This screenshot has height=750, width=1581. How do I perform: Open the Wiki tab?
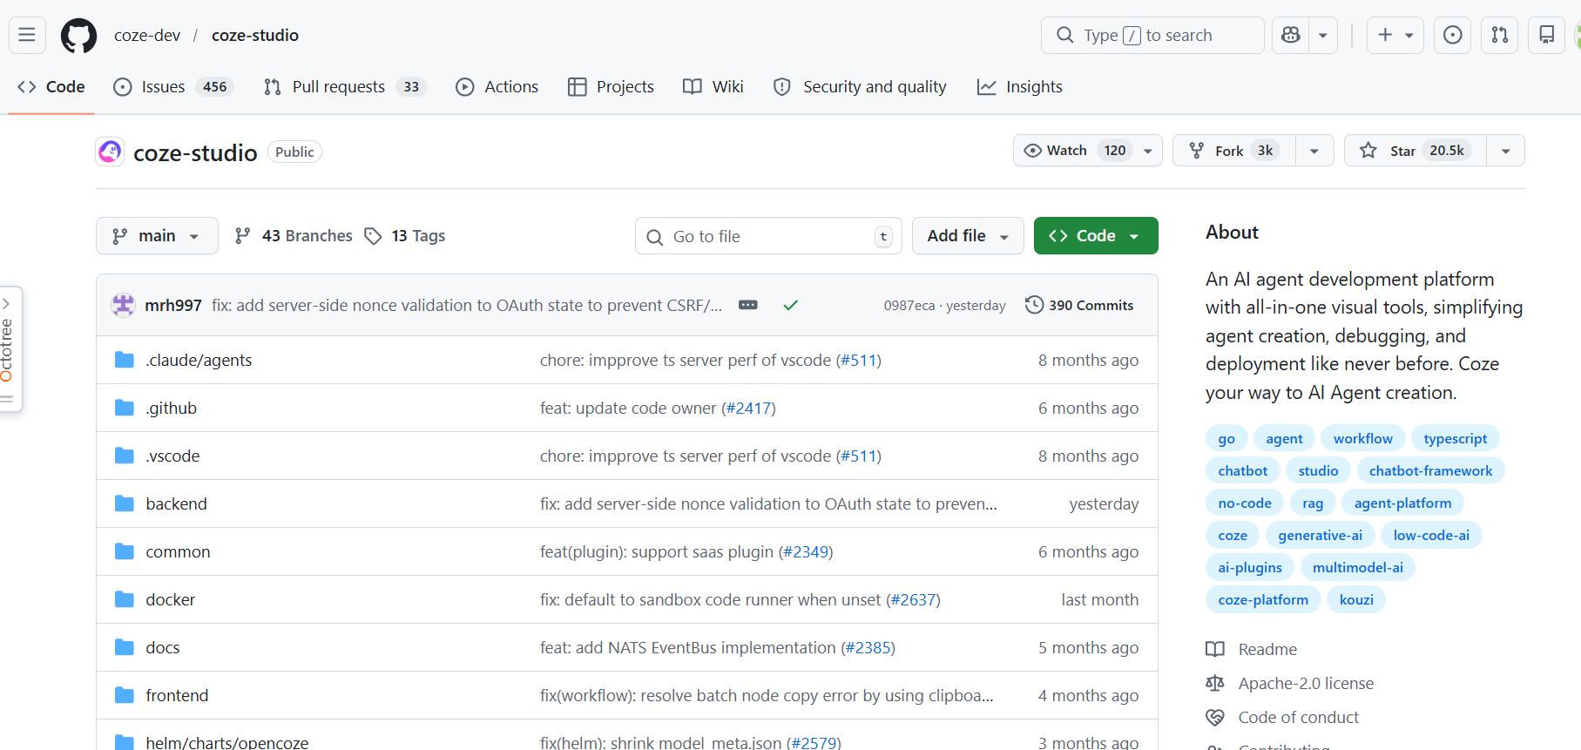tap(713, 87)
